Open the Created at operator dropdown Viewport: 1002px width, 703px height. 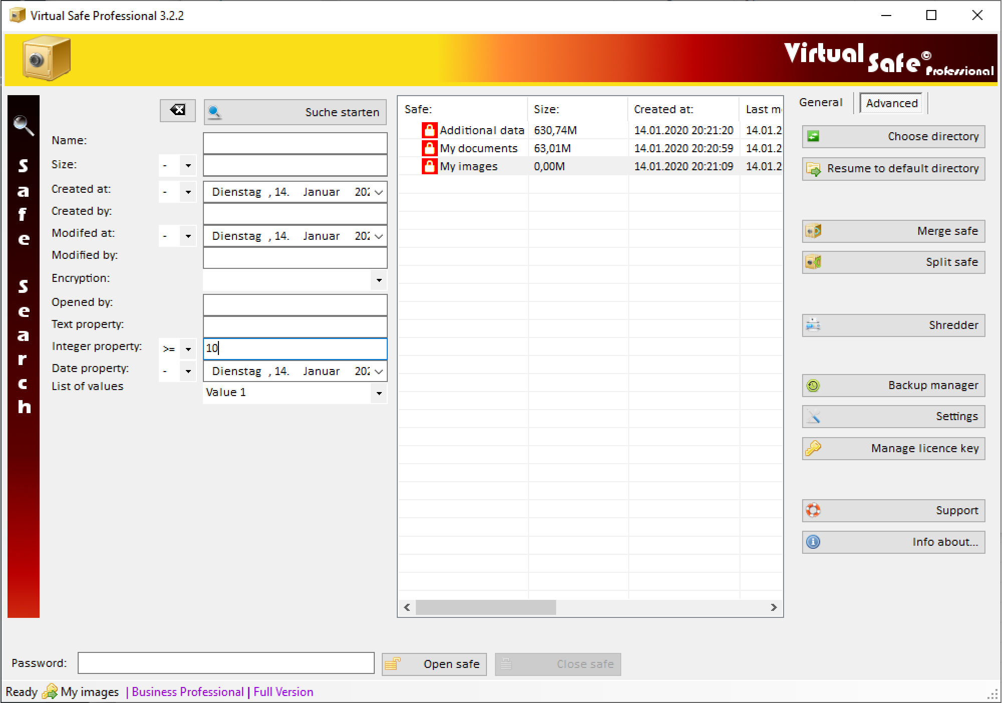point(188,192)
